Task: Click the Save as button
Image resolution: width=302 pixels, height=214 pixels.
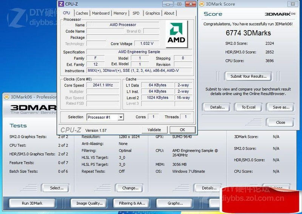Action: point(281,107)
